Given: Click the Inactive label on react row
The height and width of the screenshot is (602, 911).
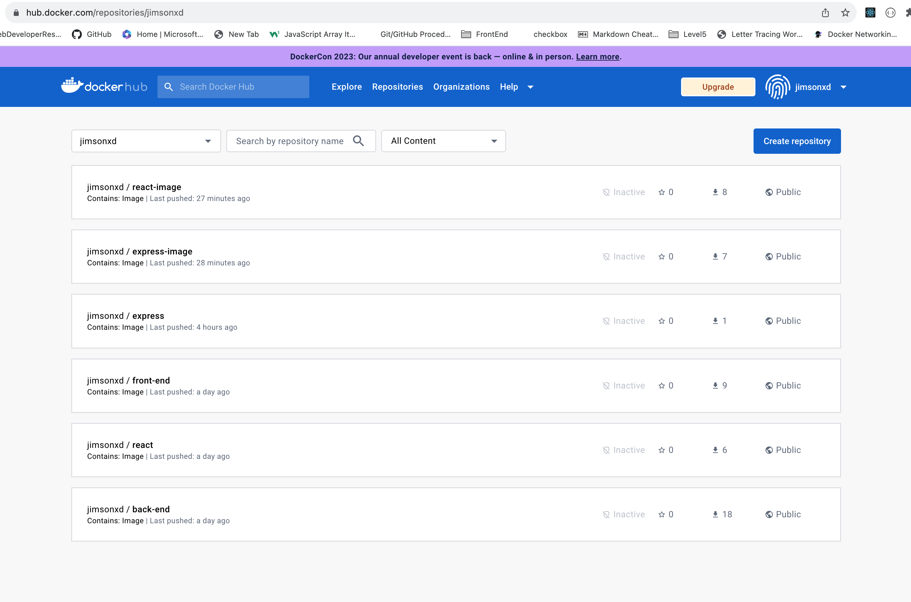Looking at the screenshot, I should coord(629,450).
